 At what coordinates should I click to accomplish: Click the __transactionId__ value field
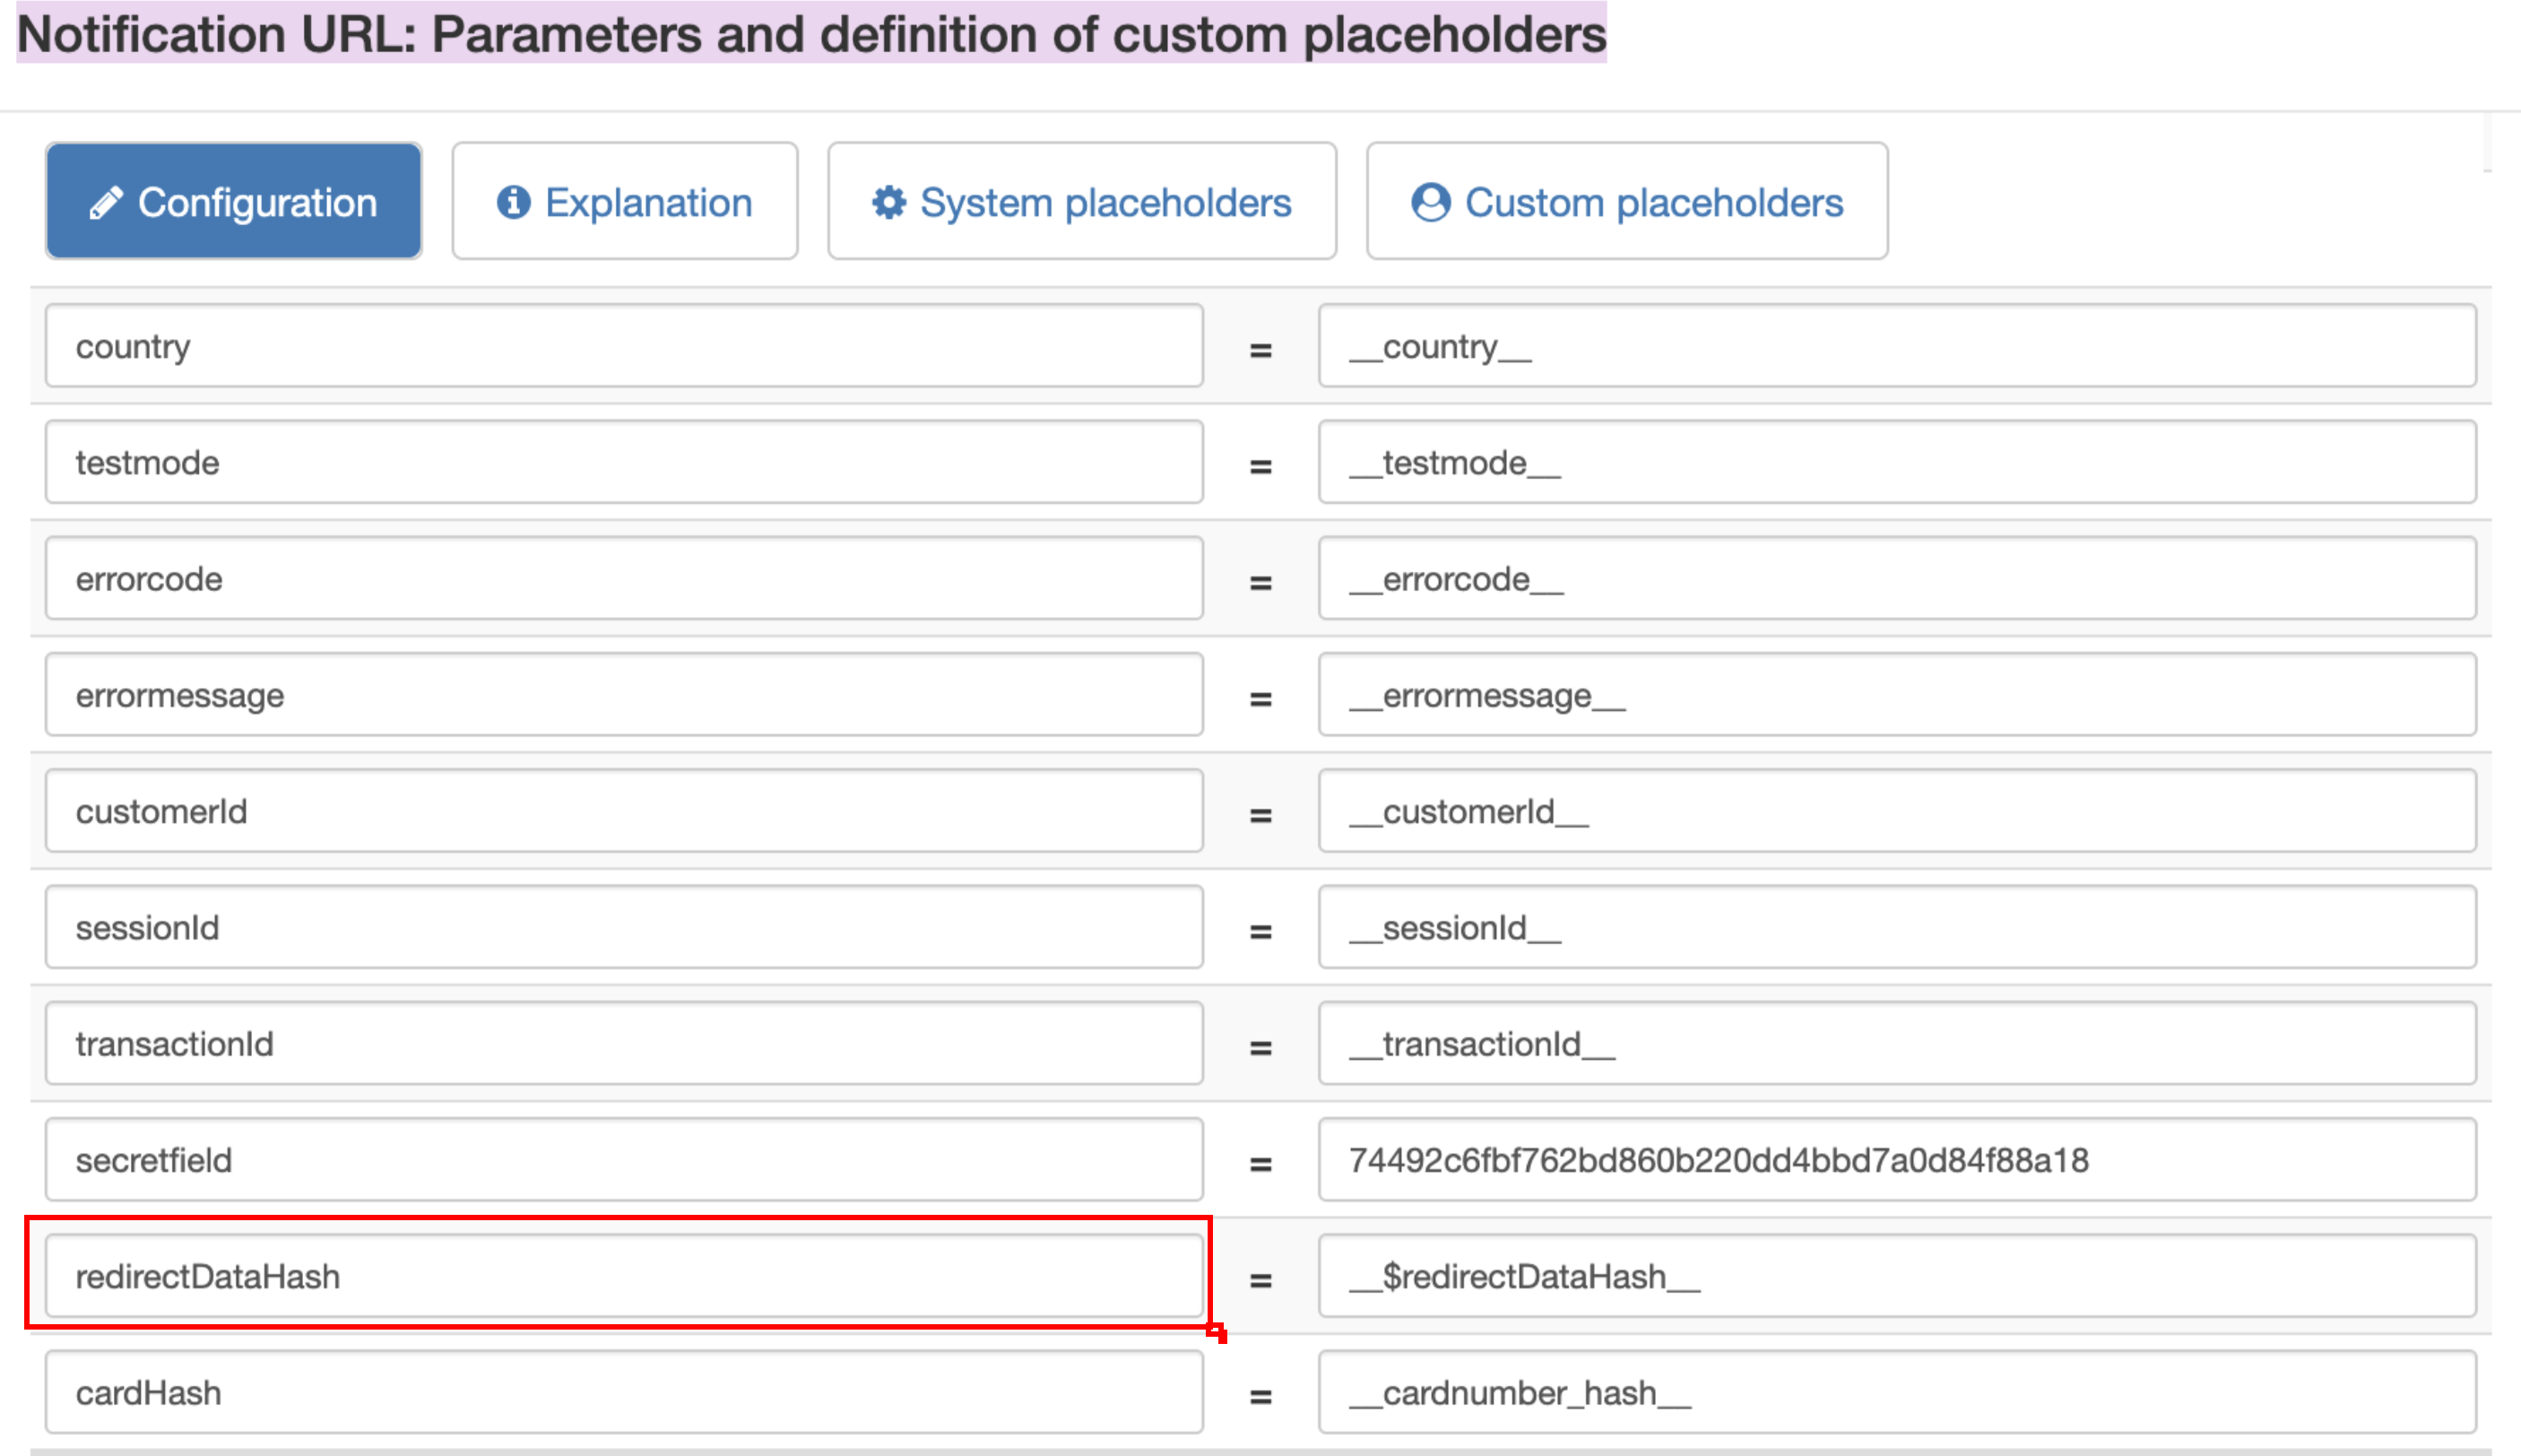coord(1896,1044)
